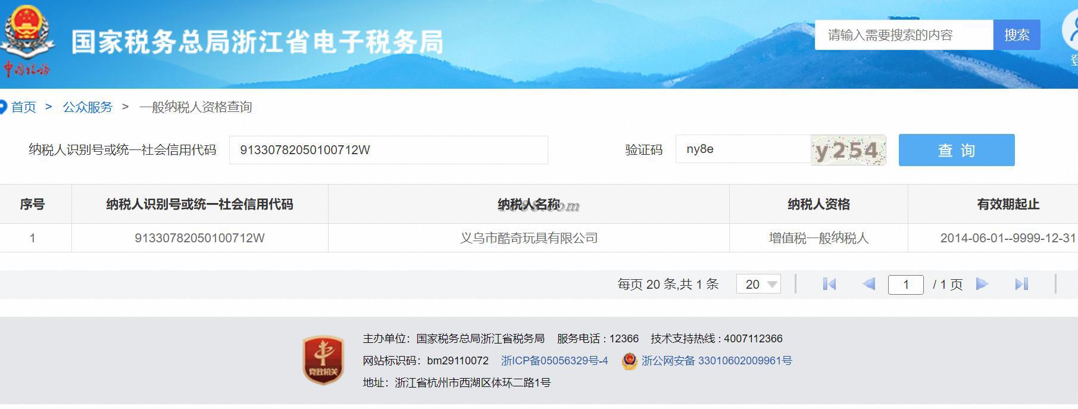Click the 技术支持热线 : 4007112366 text
1078x409 pixels.
coord(717,339)
